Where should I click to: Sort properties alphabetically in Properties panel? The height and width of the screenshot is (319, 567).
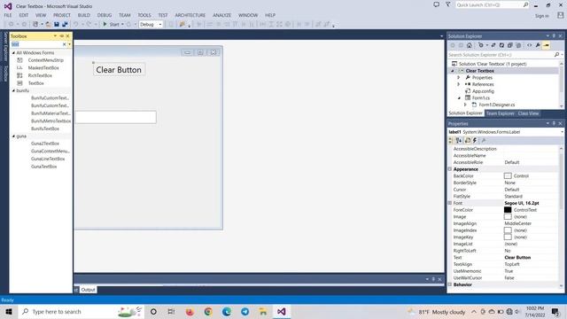click(459, 140)
